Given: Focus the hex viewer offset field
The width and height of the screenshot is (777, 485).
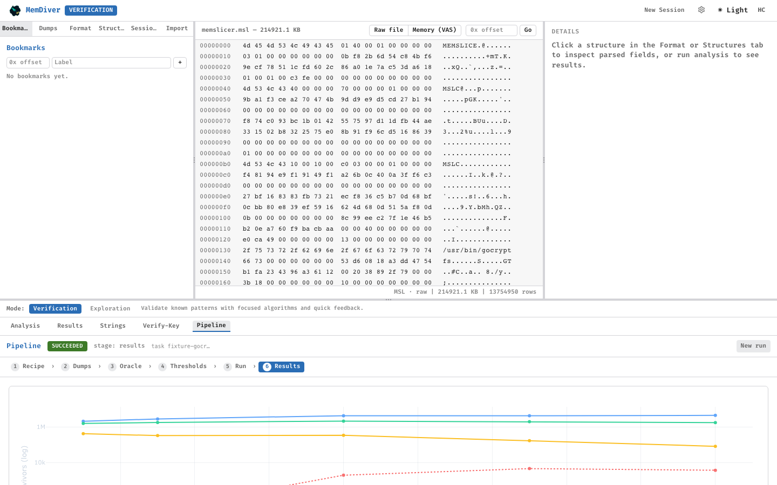Looking at the screenshot, I should pyautogui.click(x=491, y=30).
